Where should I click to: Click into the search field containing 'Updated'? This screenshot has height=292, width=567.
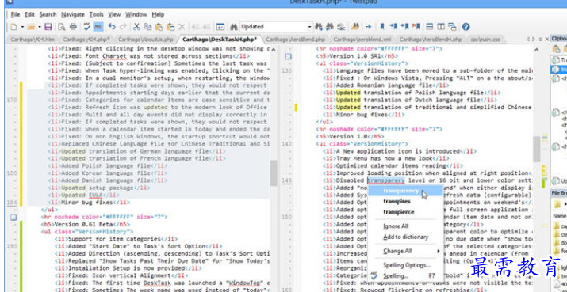pyautogui.click(x=273, y=27)
